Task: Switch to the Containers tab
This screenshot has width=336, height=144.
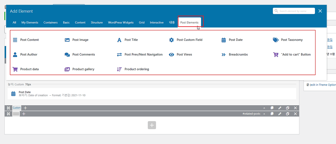Action: [x=50, y=23]
